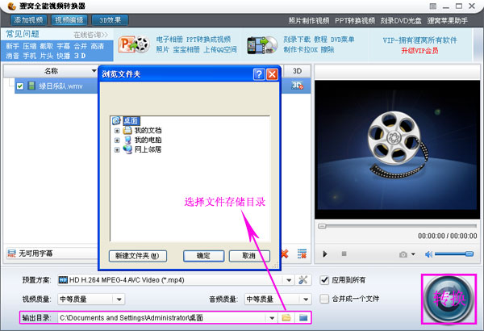Click the video seek progress bar
Screen dimensions: 484x331
pos(397,226)
